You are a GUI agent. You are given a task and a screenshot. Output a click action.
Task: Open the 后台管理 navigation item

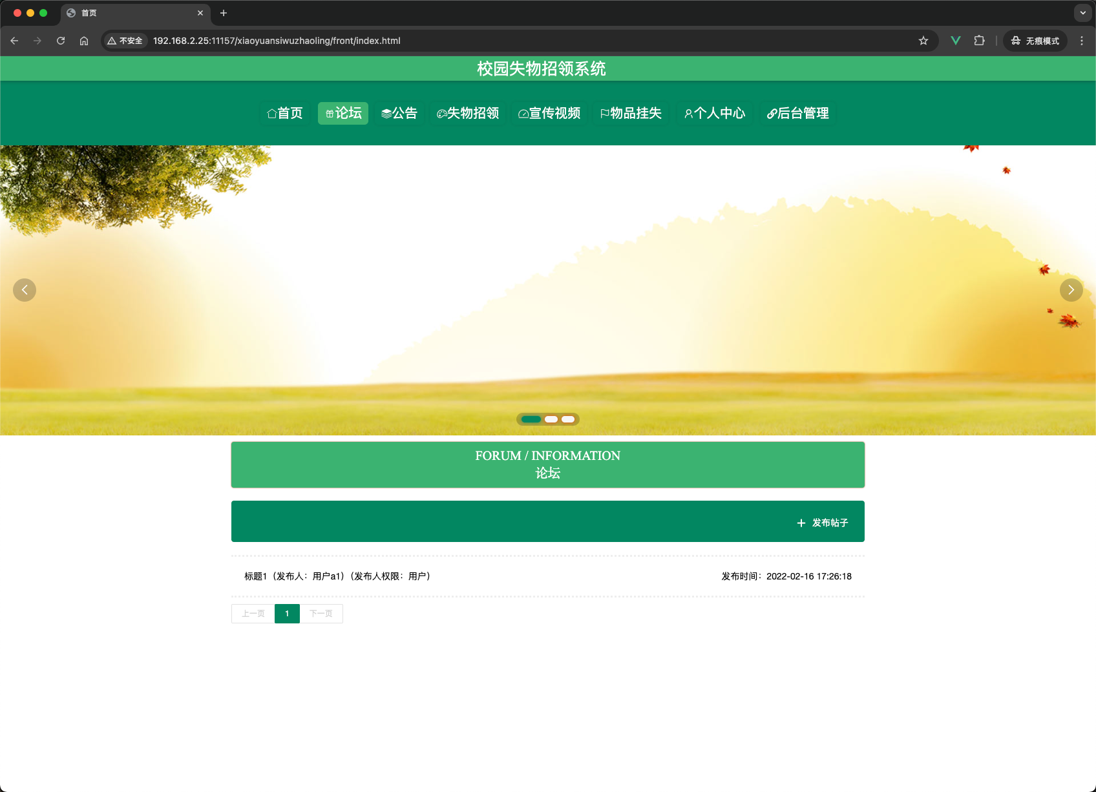coord(798,113)
